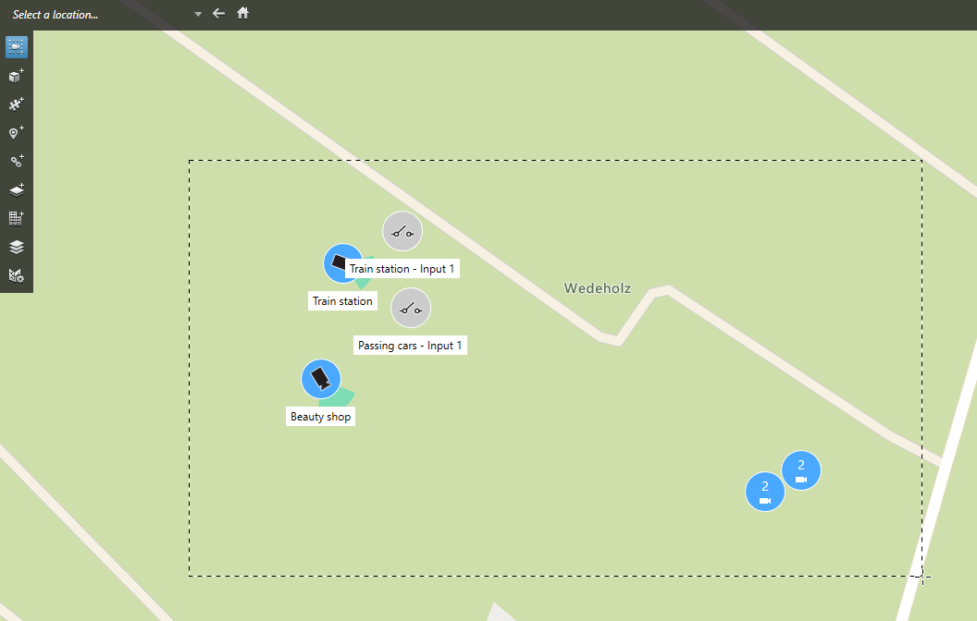This screenshot has width=977, height=621.
Task: Activate the select multiple cameras tool
Action: [16, 46]
